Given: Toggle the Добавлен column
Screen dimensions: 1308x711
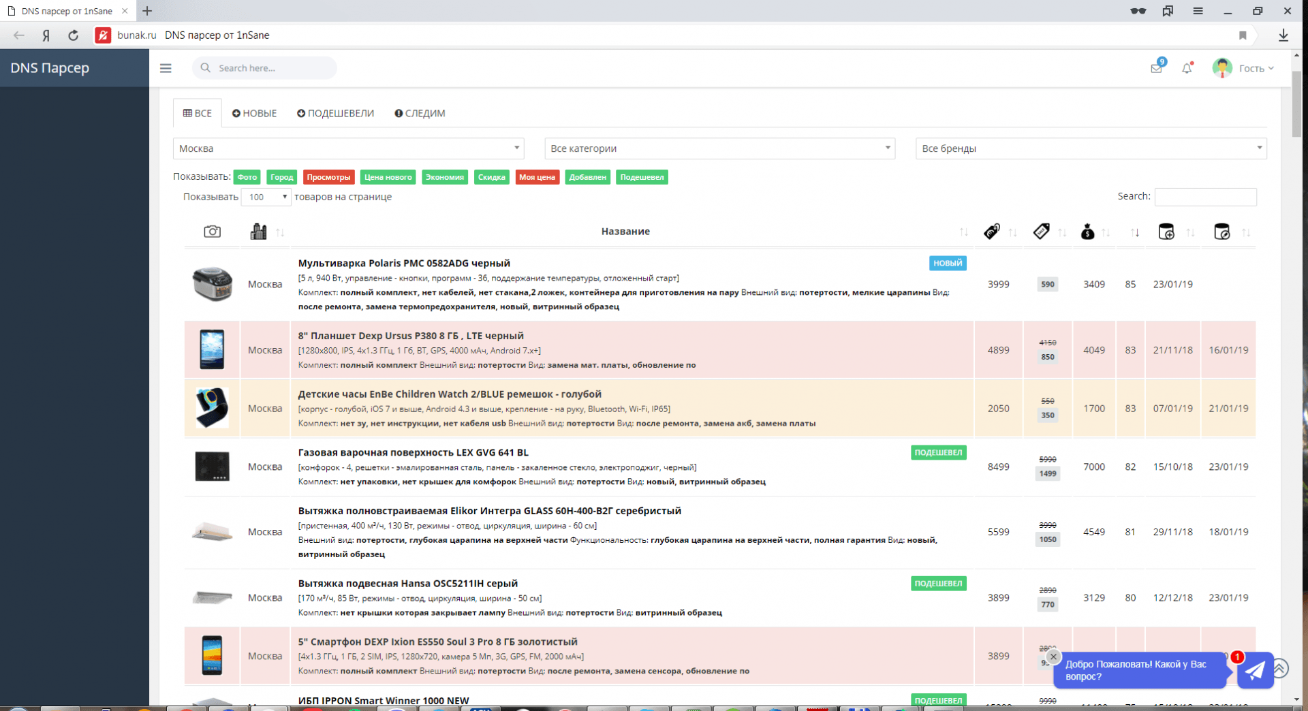Looking at the screenshot, I should tap(588, 177).
